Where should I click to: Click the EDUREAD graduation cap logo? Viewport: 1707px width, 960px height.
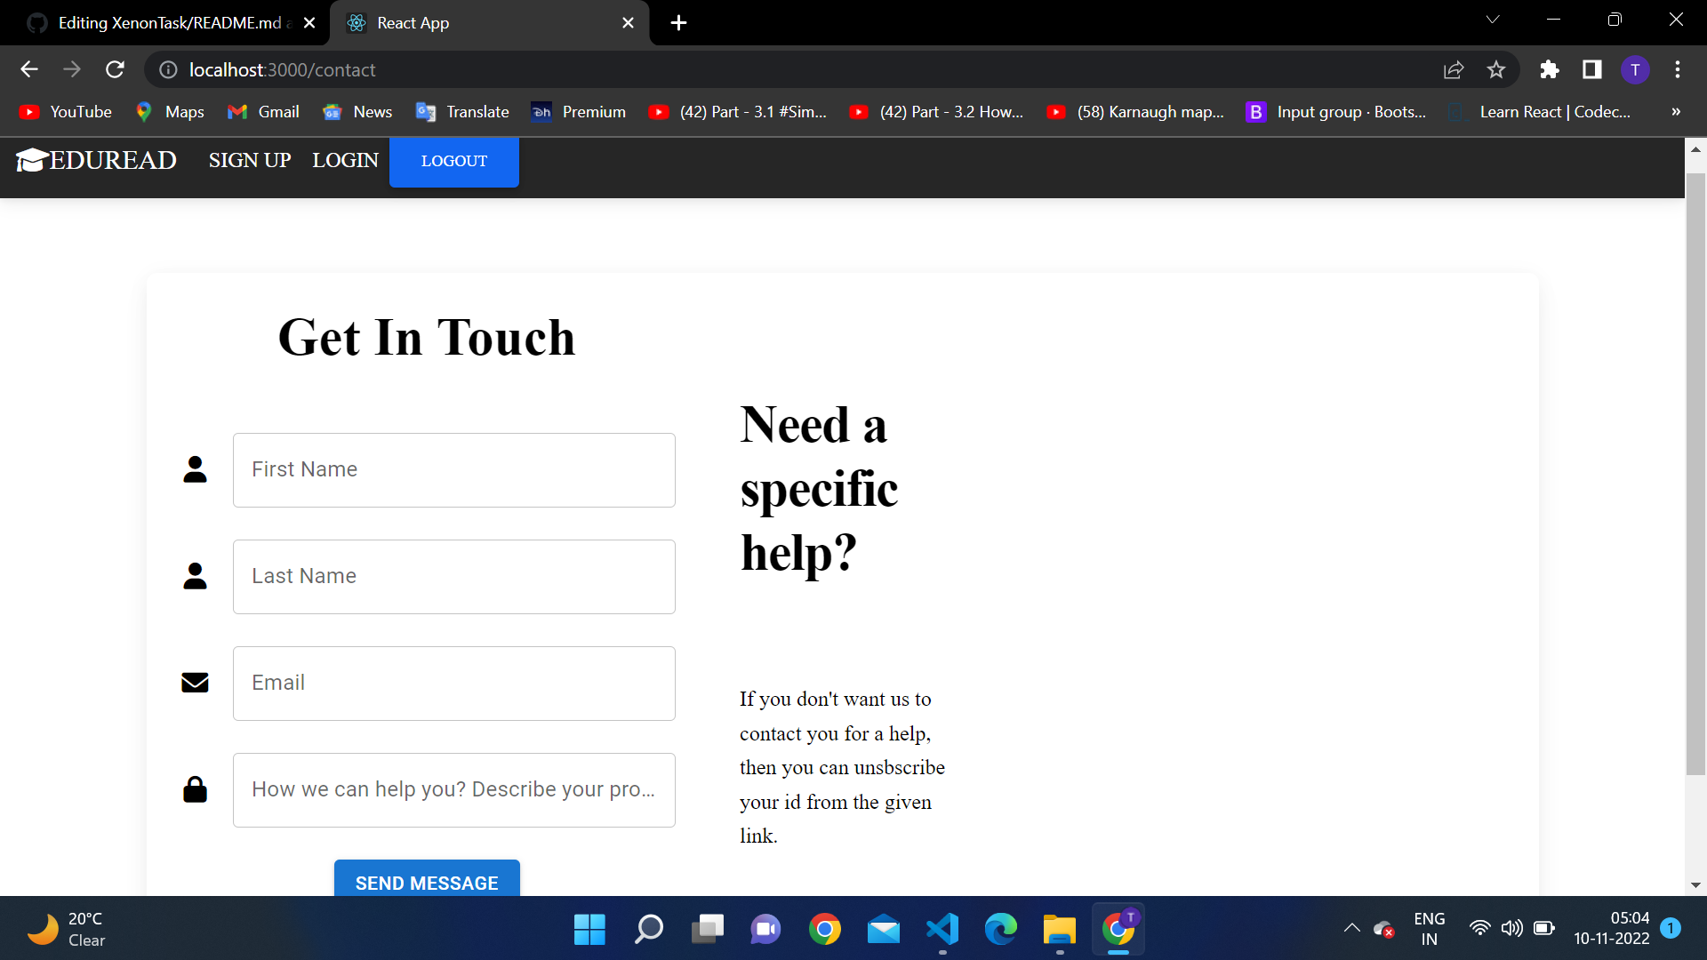pyautogui.click(x=32, y=160)
